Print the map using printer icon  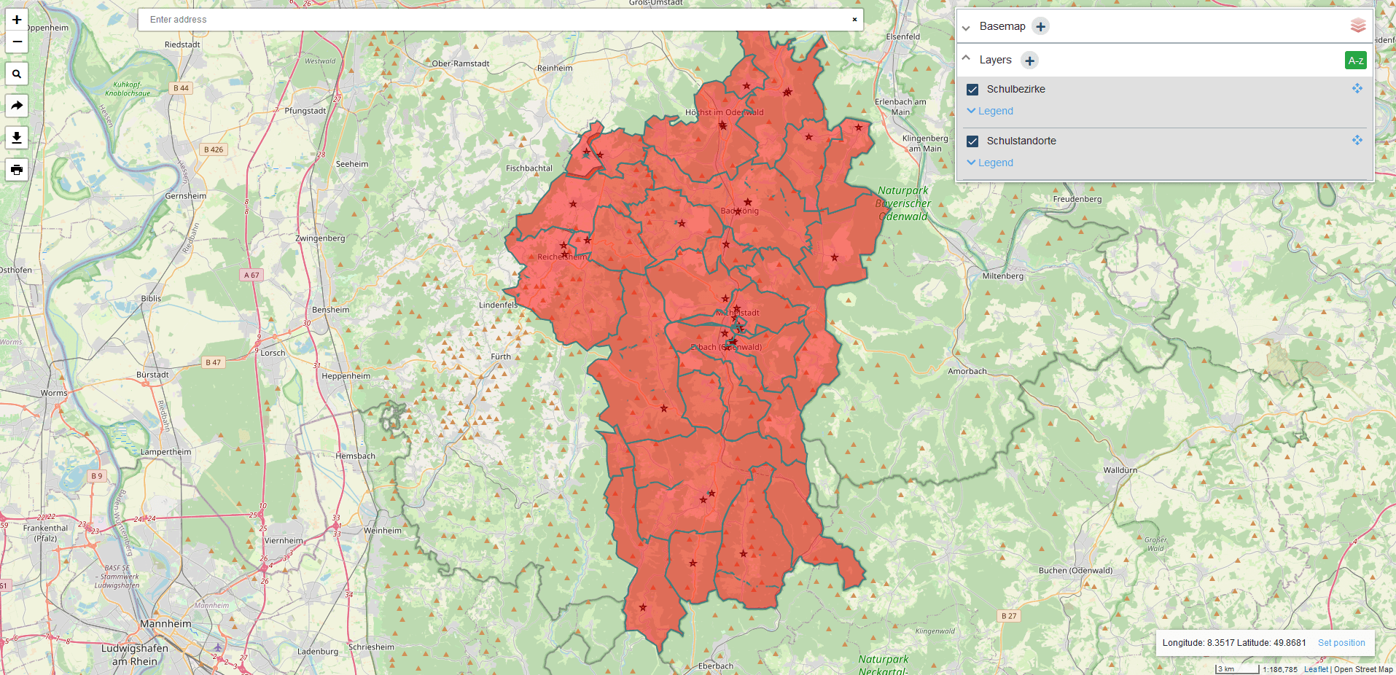tap(17, 170)
